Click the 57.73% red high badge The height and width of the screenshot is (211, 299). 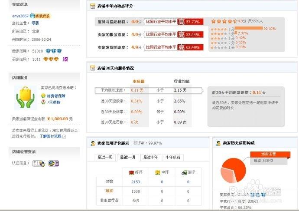tap(190, 22)
